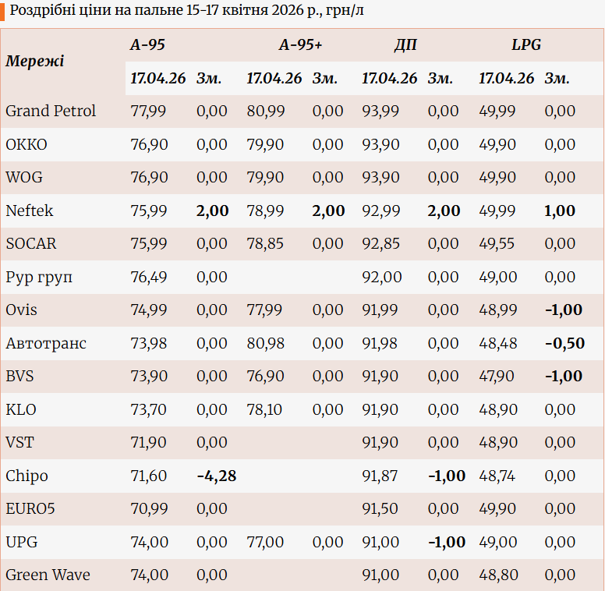Click the orange marker beside the table title
605x591 pixels.
click(x=3, y=11)
